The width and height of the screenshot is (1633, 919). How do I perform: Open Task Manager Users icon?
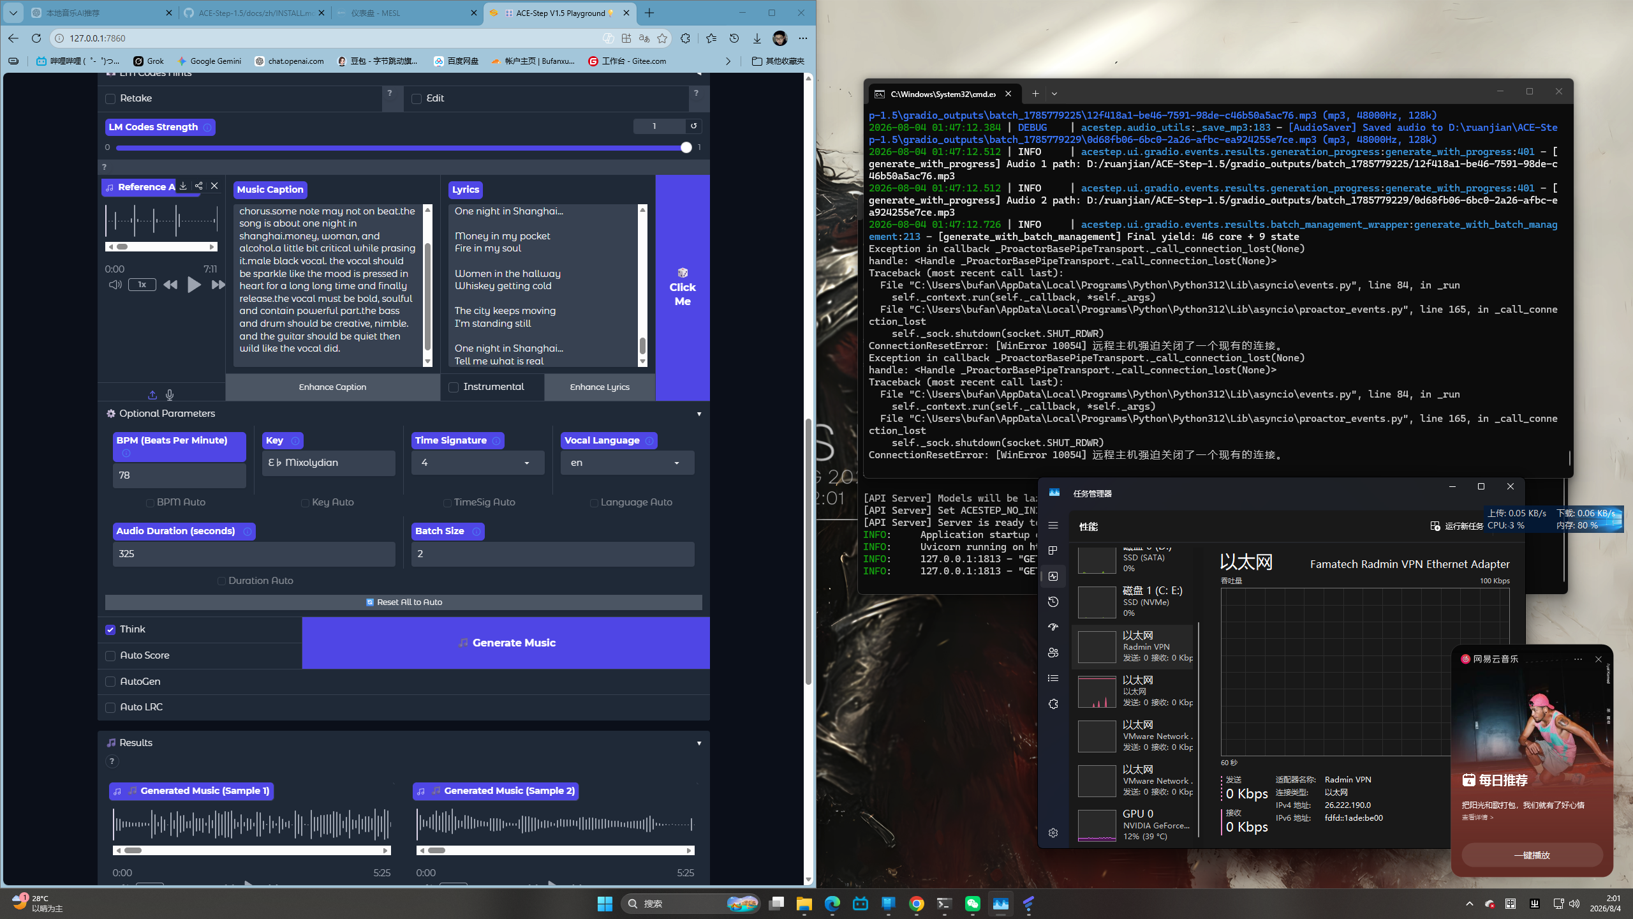coord(1053,653)
